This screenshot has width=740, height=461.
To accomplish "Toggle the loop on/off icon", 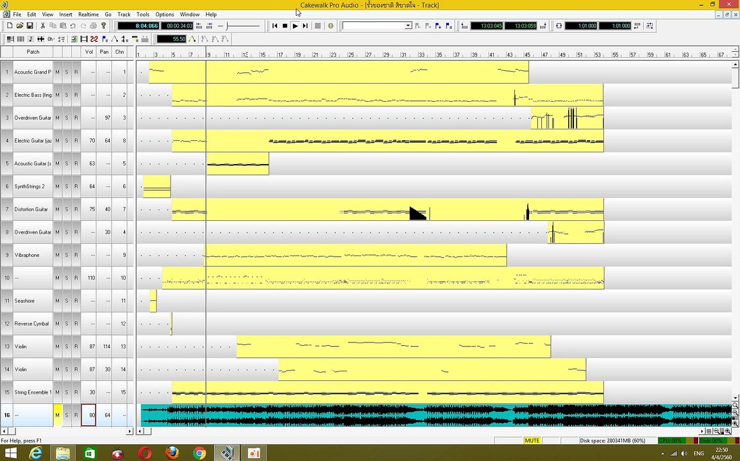I will coord(559,26).
